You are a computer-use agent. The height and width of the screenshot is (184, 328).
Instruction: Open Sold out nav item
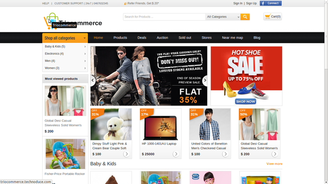coord(185,38)
